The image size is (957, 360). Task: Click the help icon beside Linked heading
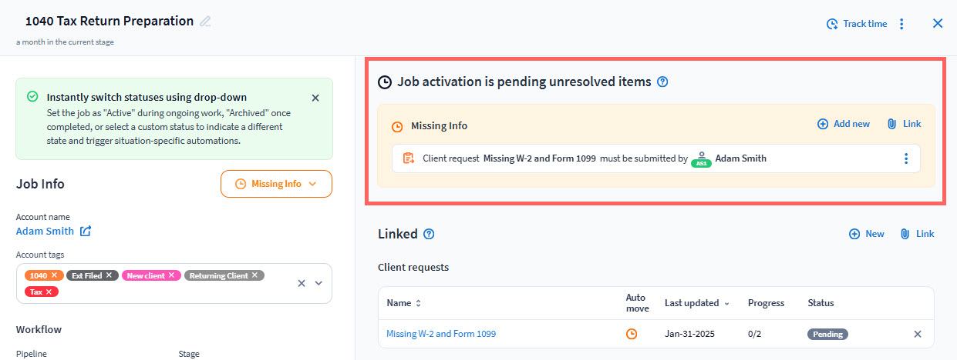point(430,234)
